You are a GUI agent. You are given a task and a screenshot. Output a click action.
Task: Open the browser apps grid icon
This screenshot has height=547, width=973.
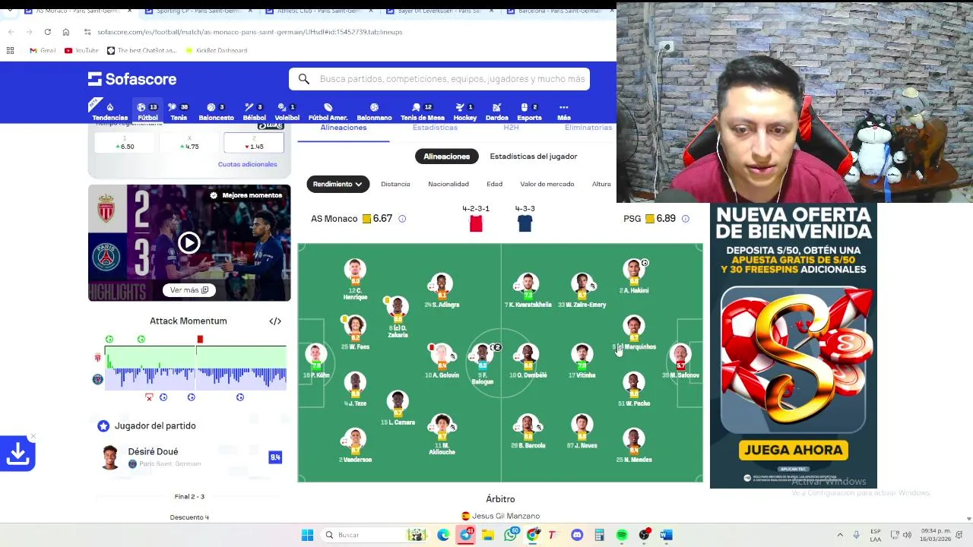pyautogui.click(x=10, y=51)
